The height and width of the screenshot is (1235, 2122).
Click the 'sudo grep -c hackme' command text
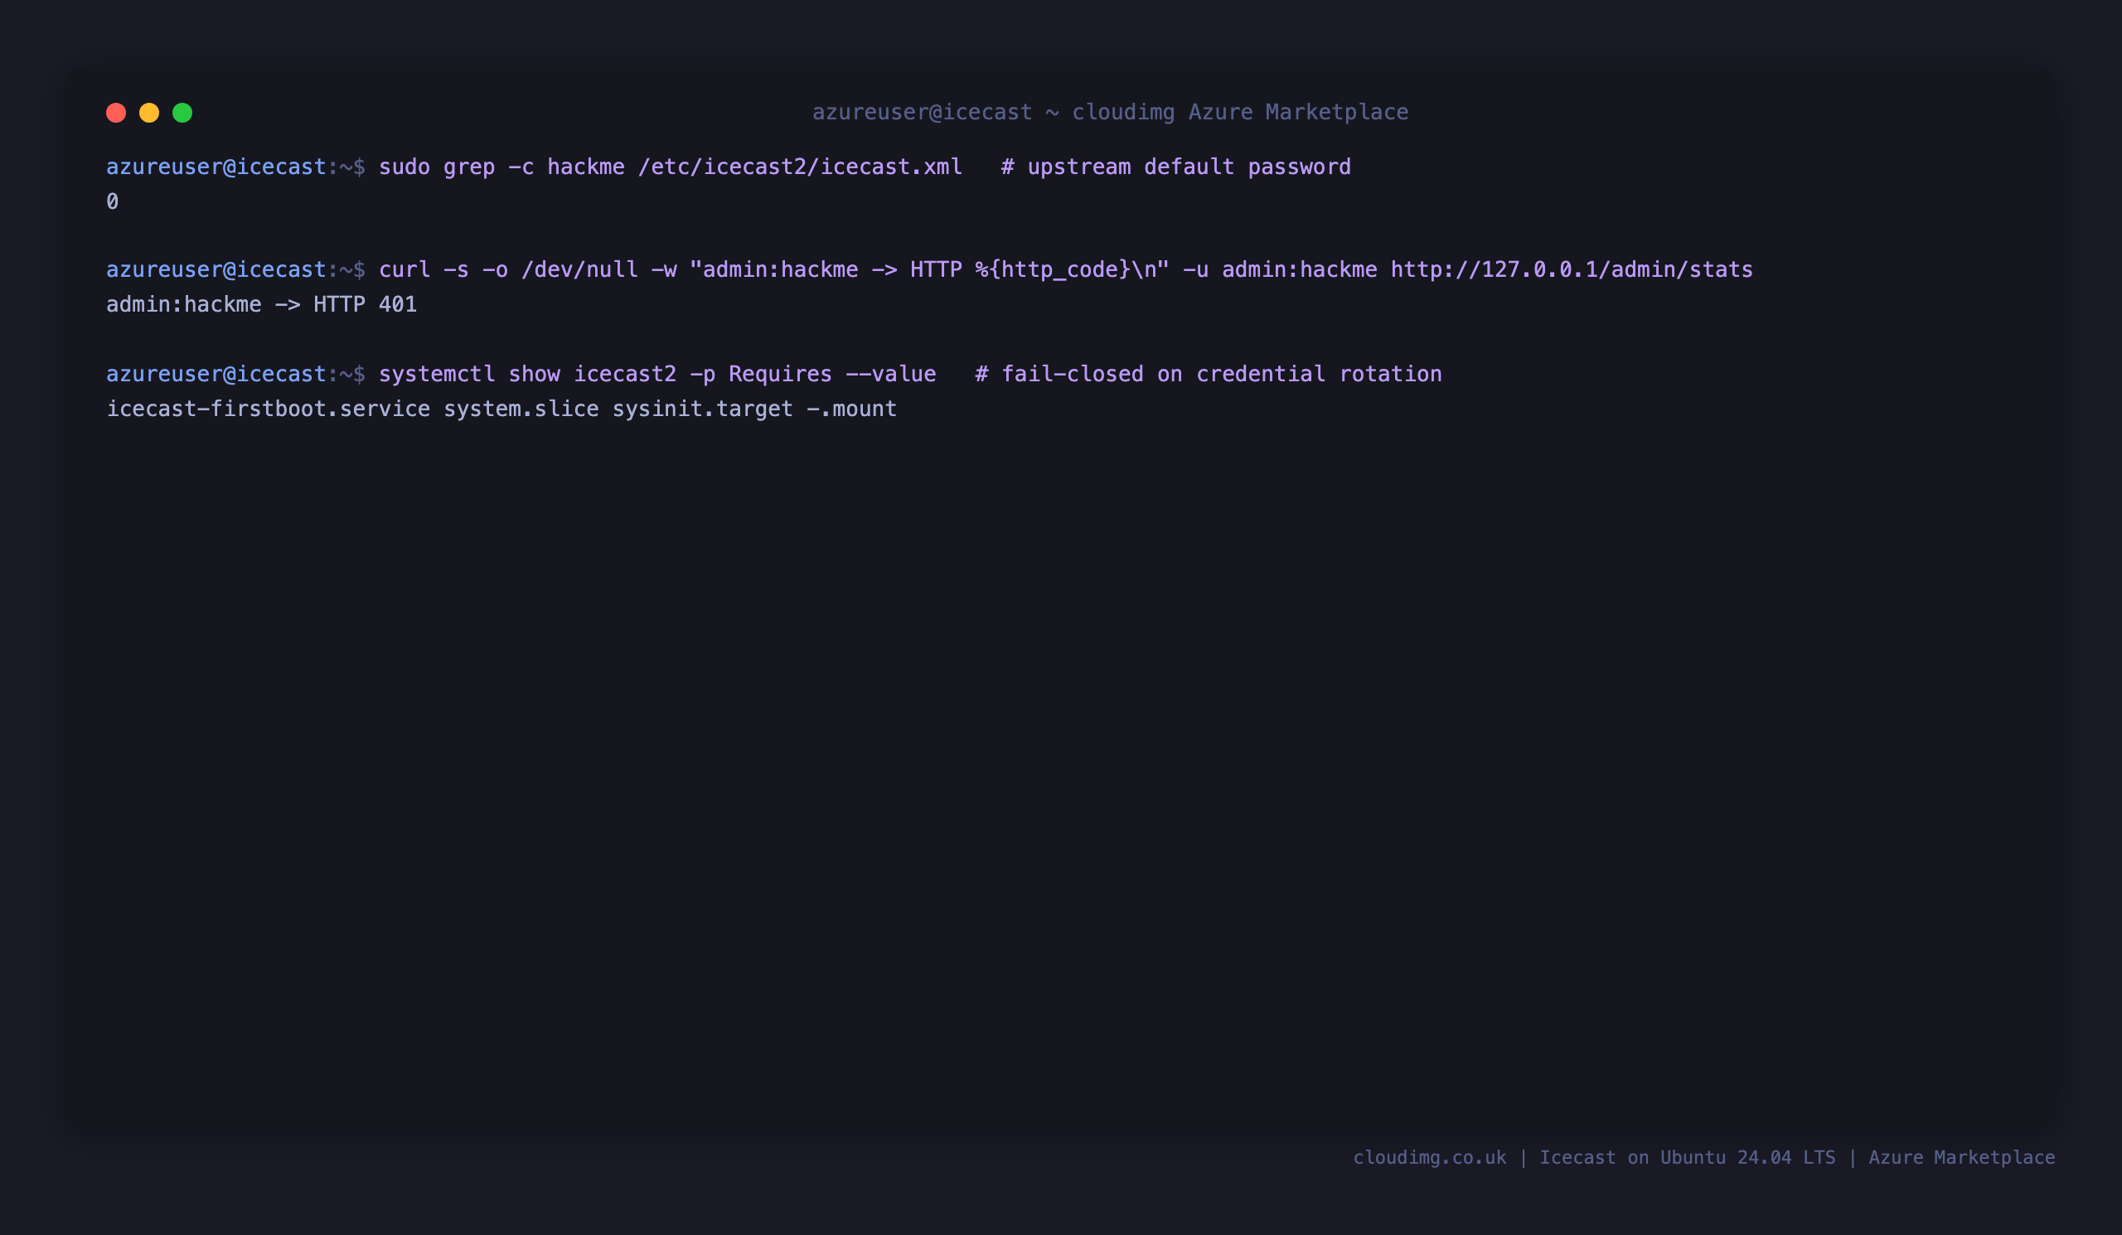point(501,167)
